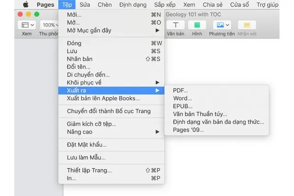Close the Tệp menu by clicking Tệp

[x=67, y=5]
